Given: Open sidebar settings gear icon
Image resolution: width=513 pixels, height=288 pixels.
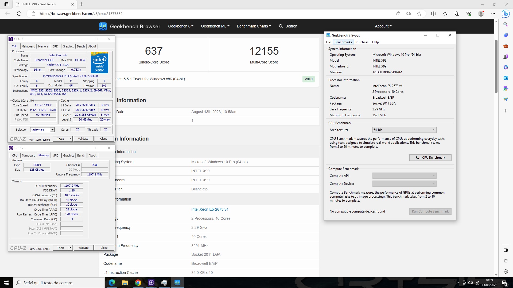Looking at the screenshot, I should coord(506,271).
